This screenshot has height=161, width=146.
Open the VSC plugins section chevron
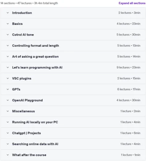[x=8, y=78]
